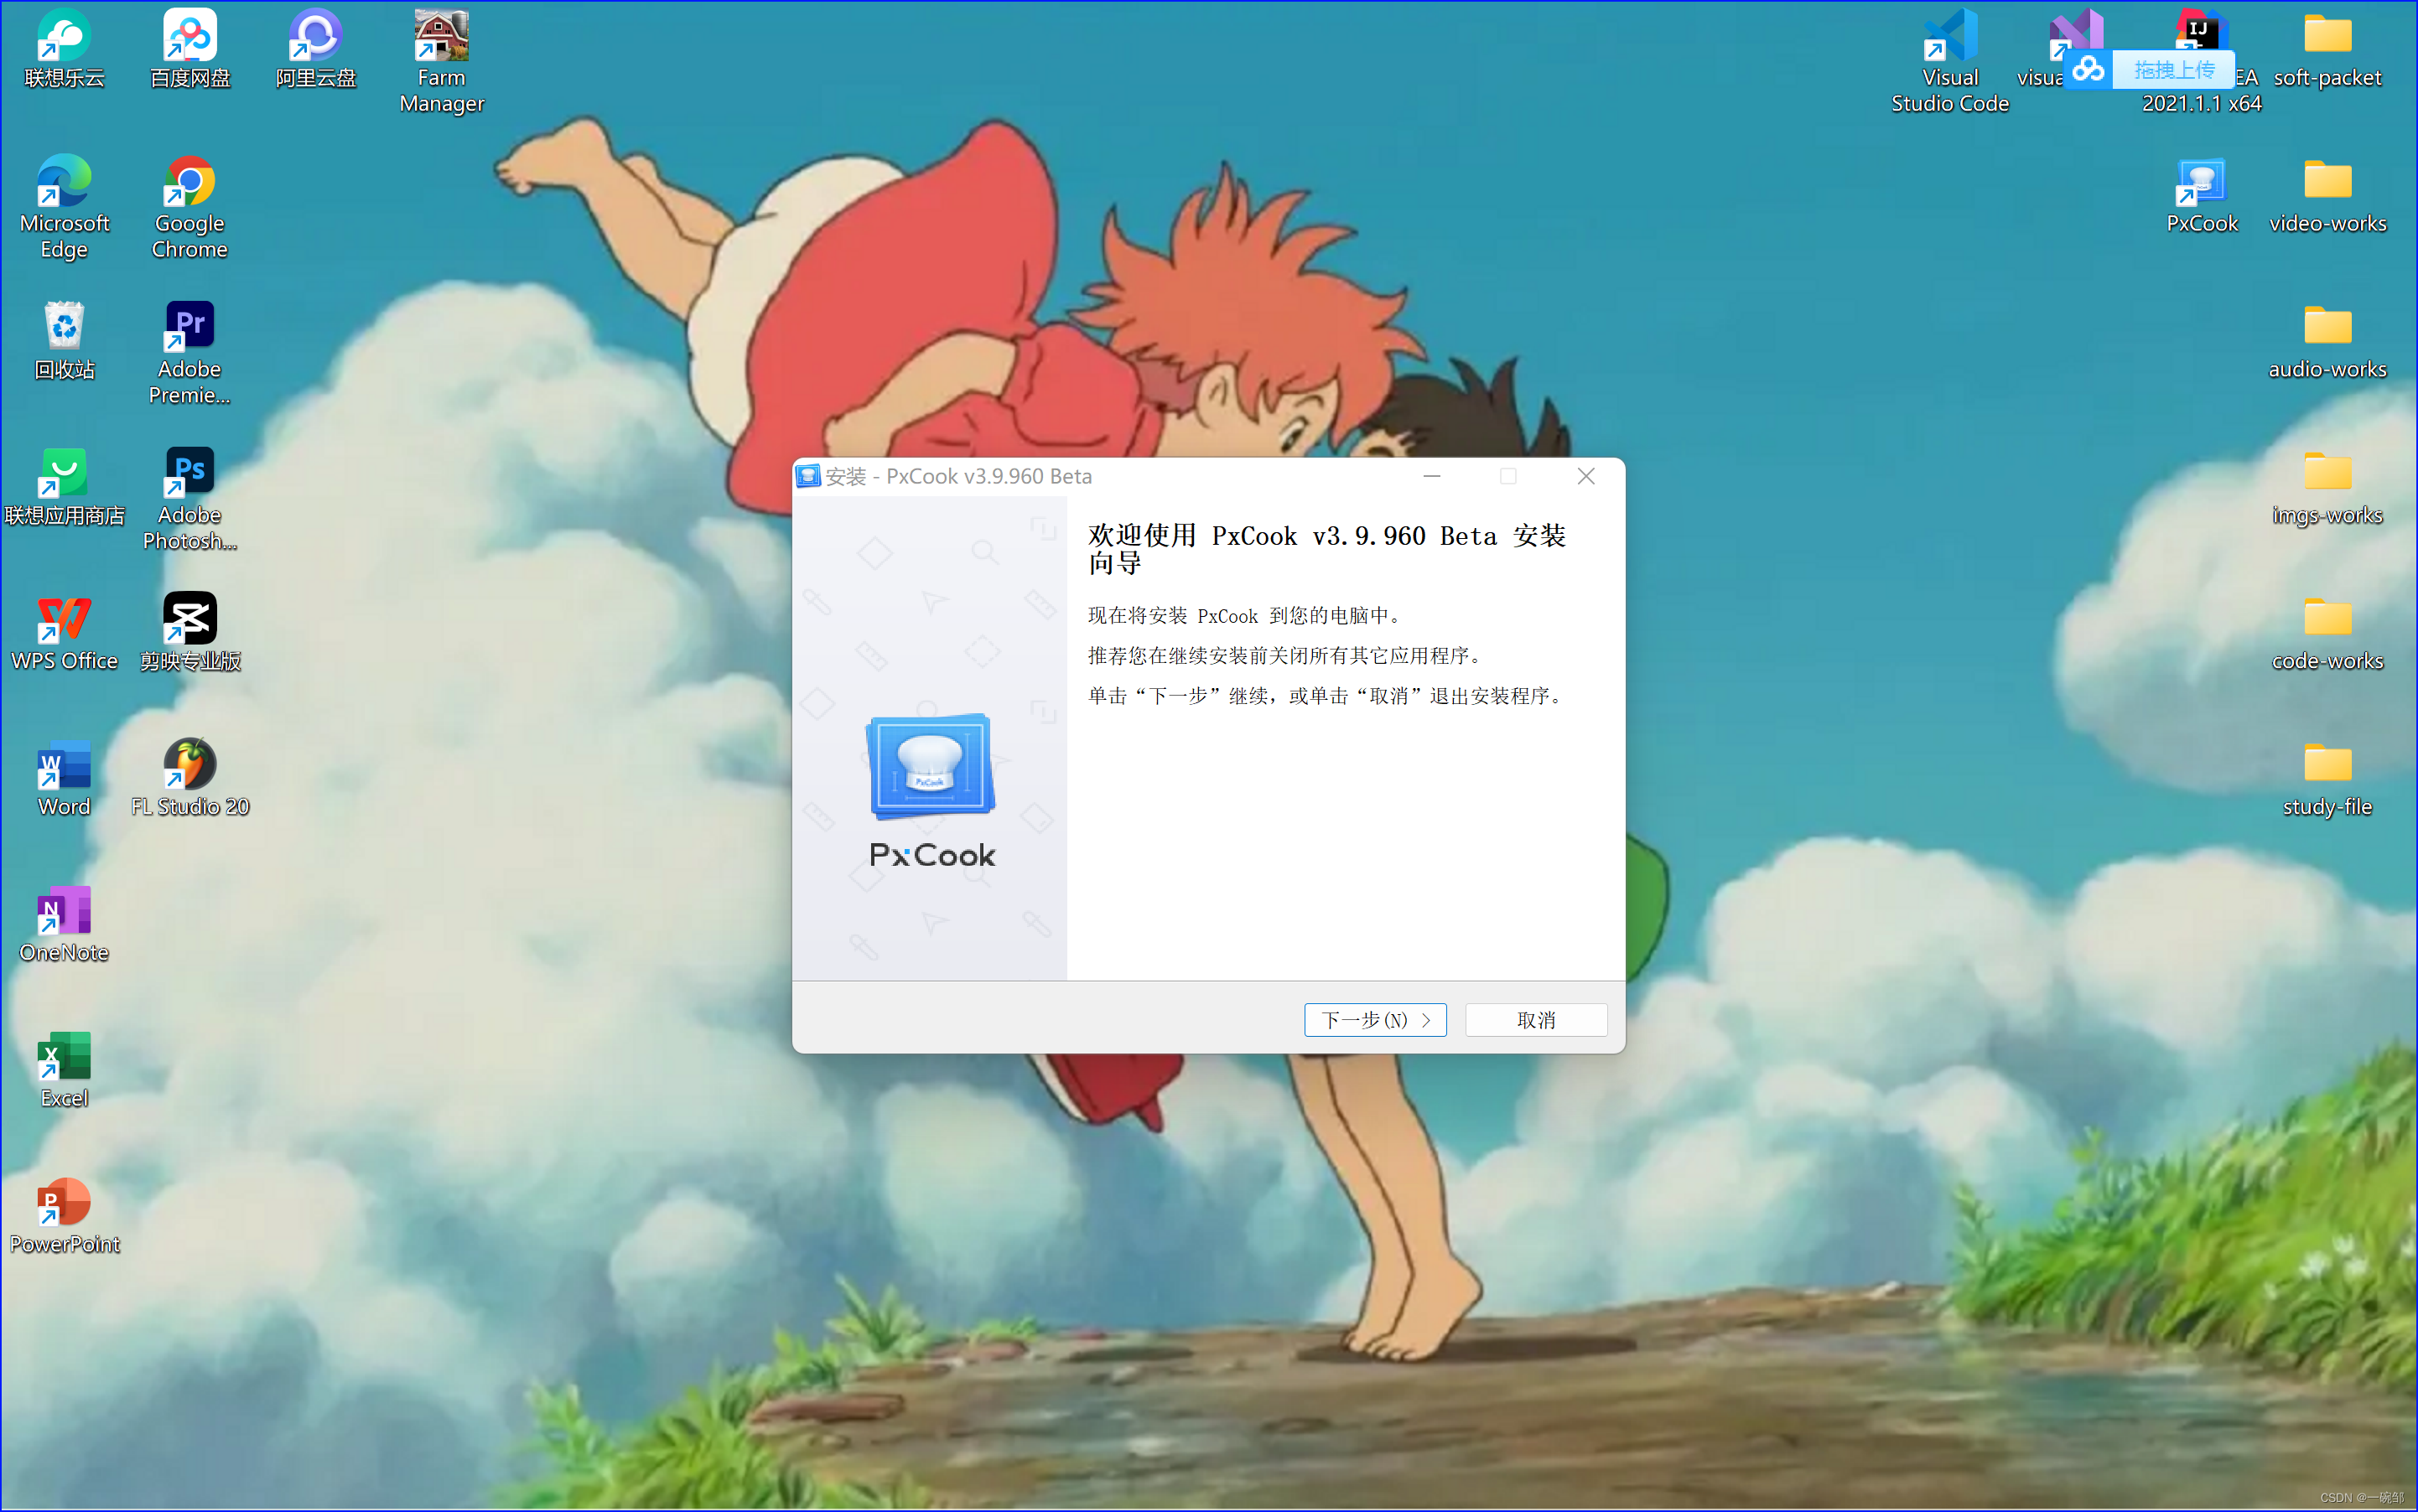Click 取消 to exit the installer
Screen dimensions: 2418x1512
[1536, 1020]
